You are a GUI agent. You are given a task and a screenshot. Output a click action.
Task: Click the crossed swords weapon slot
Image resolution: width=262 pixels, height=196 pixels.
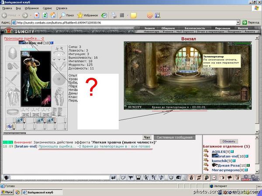pos(13,79)
